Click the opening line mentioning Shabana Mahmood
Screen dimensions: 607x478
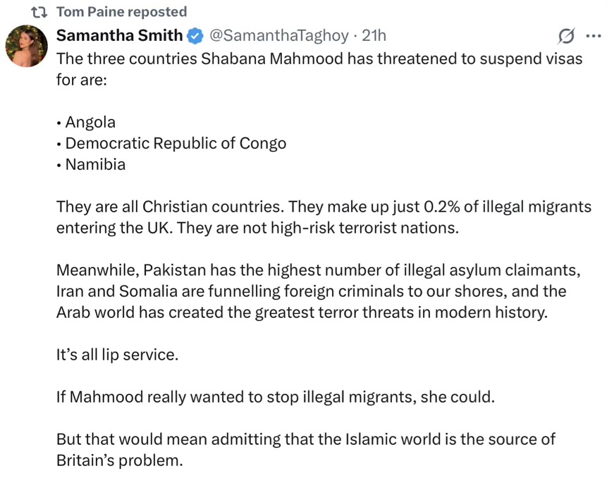tap(319, 59)
